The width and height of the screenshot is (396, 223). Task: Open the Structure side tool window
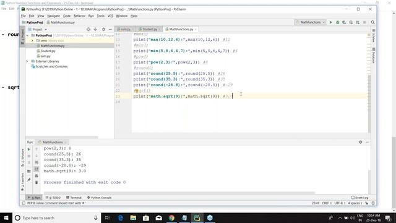pyautogui.click(x=22, y=158)
